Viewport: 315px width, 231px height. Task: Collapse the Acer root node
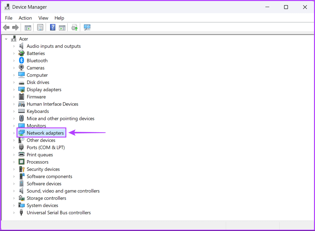[x=6, y=39]
